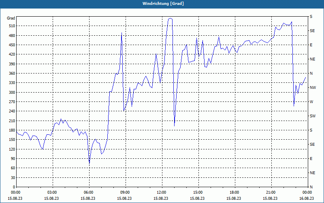Image resolution: width=324 pixels, height=203 pixels.
Task: Select the 150 y-axis tick label
Action: (12, 140)
